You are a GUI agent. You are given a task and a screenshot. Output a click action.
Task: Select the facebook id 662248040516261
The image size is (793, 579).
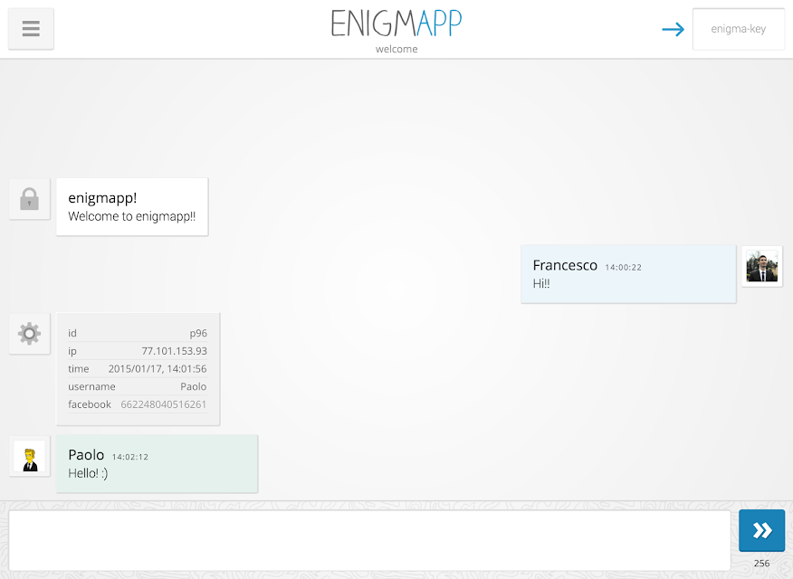click(163, 404)
